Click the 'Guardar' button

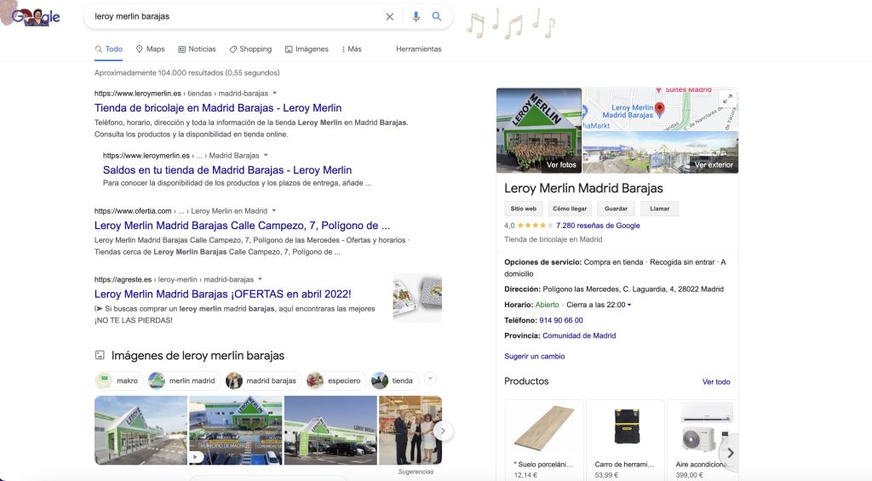(x=617, y=209)
